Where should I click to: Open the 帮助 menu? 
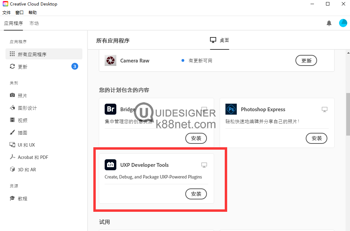[33, 12]
